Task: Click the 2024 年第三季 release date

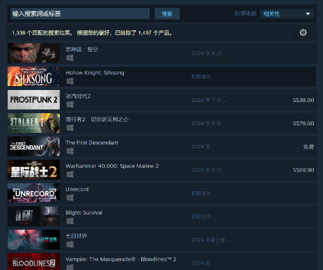Action: point(210,240)
